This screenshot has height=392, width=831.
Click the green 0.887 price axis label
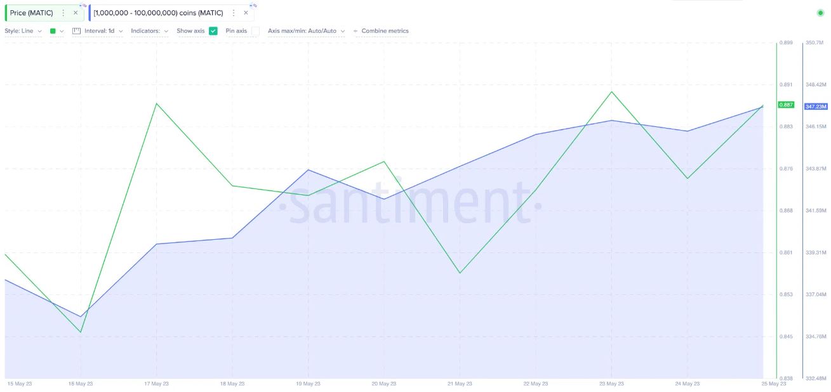[x=785, y=105]
